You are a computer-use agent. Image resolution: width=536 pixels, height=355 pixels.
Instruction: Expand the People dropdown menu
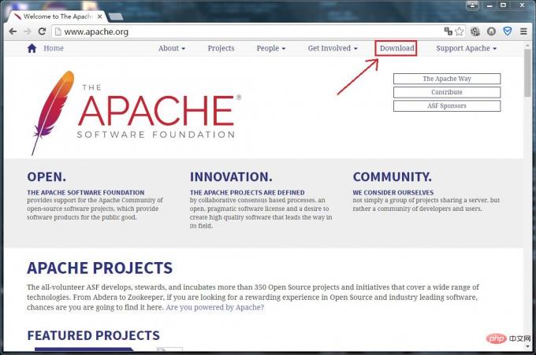tap(270, 48)
